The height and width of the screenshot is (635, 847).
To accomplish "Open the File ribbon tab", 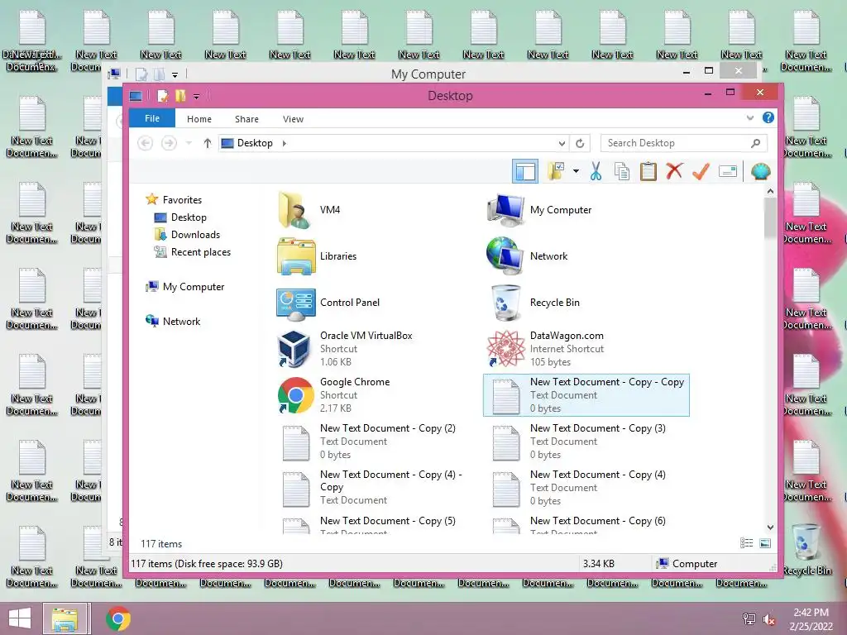I will [152, 118].
